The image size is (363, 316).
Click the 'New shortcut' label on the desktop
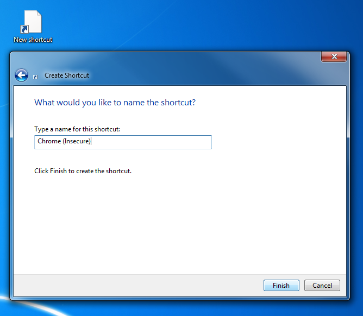pyautogui.click(x=33, y=40)
